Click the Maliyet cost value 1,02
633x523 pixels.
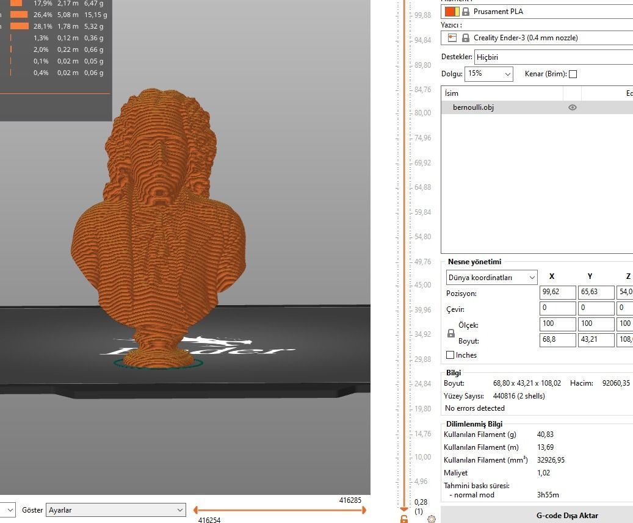pos(543,473)
